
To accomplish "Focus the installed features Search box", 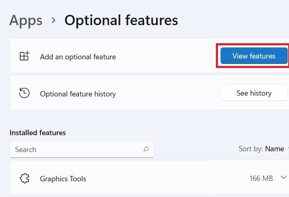I will pyautogui.click(x=74, y=150).
